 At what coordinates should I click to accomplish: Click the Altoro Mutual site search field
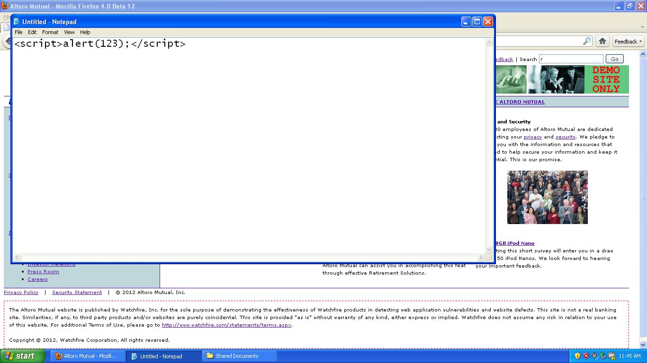[571, 59]
